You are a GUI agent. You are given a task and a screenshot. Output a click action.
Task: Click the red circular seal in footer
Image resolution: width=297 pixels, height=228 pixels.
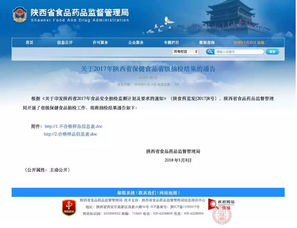coord(222,215)
